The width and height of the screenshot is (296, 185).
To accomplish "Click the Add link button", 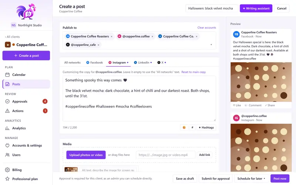I will click(205, 155).
